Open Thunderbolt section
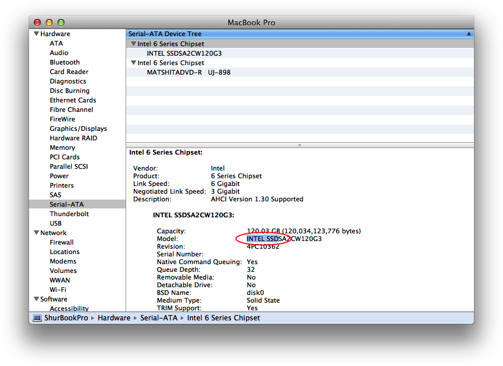503x366 pixels. point(69,214)
